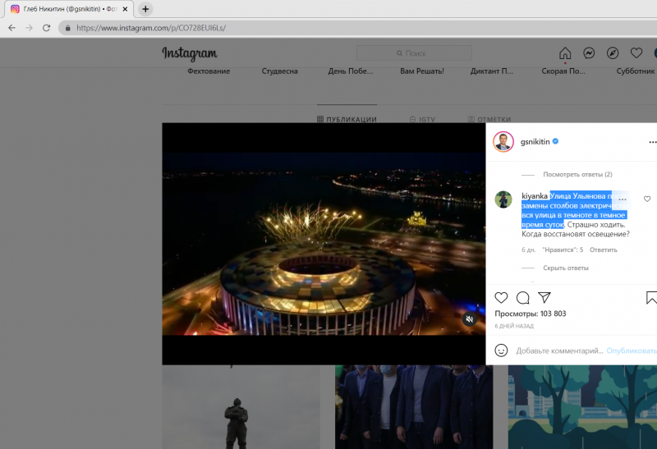Click Ответить under kiyanka comment

point(604,250)
